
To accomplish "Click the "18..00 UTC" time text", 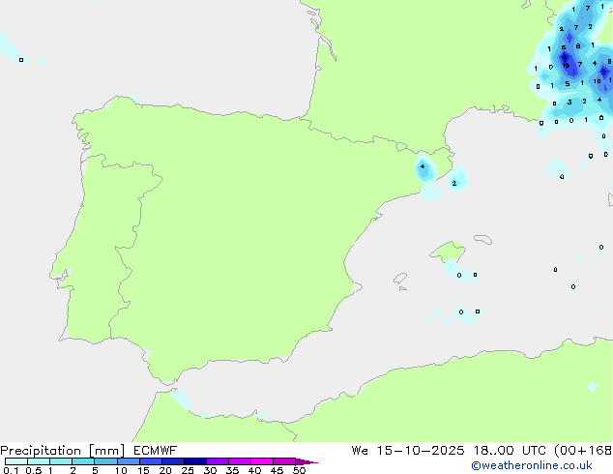I will pos(510,451).
